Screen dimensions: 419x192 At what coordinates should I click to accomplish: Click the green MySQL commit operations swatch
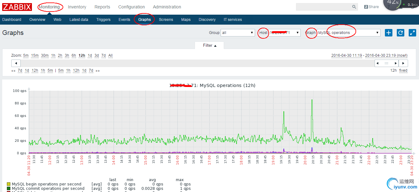point(9,189)
